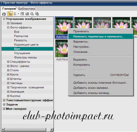The height and width of the screenshot is (132, 137).
Task: Choose Добавить эскизы команд
Action: (x=101, y=93)
